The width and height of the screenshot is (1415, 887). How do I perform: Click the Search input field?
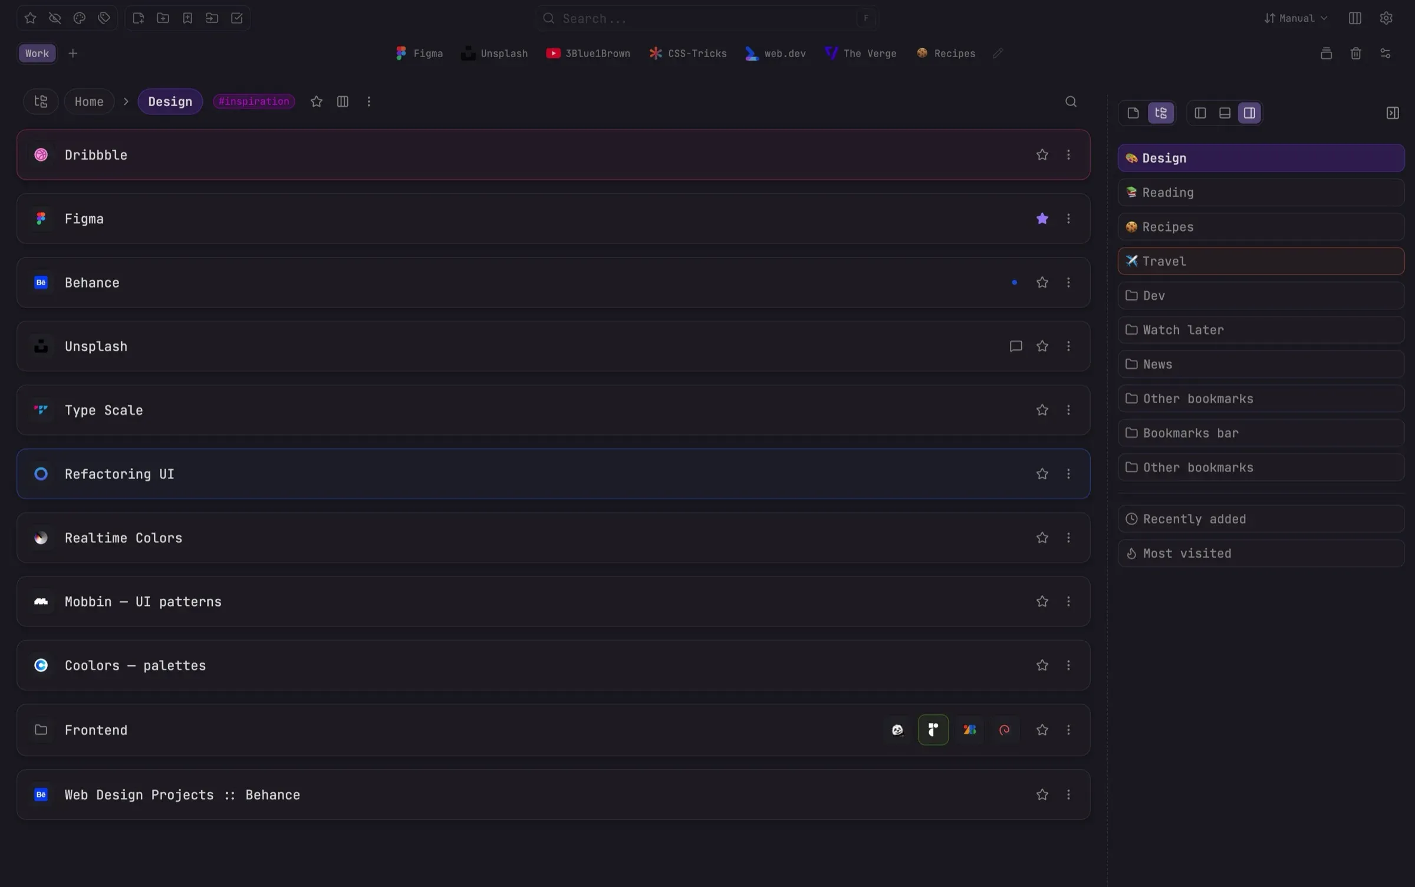(707, 18)
